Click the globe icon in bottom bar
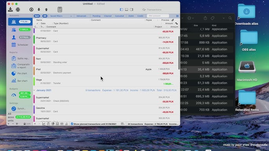Viewport: 269px width, 151px height. (x=53, y=124)
